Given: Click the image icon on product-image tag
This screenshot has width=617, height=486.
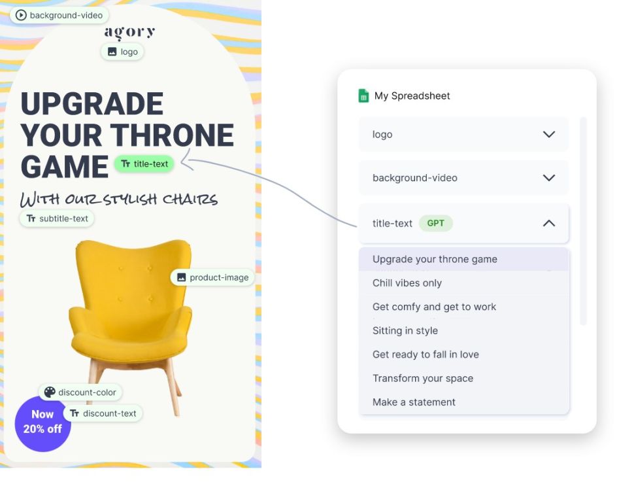Looking at the screenshot, I should [x=182, y=277].
